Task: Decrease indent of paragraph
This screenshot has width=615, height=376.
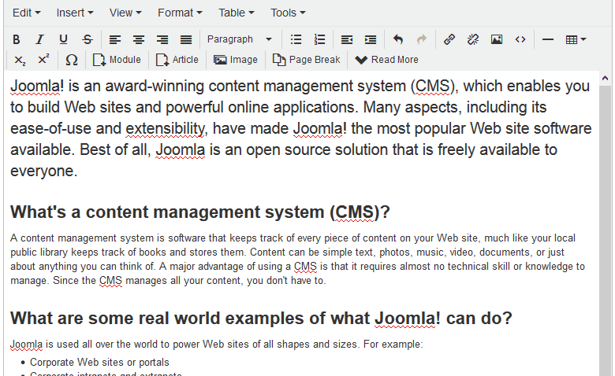Action: pyautogui.click(x=347, y=39)
